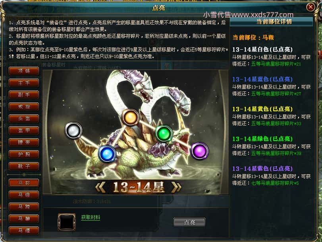
Task: Click the orange star orb
Action: coord(131,117)
